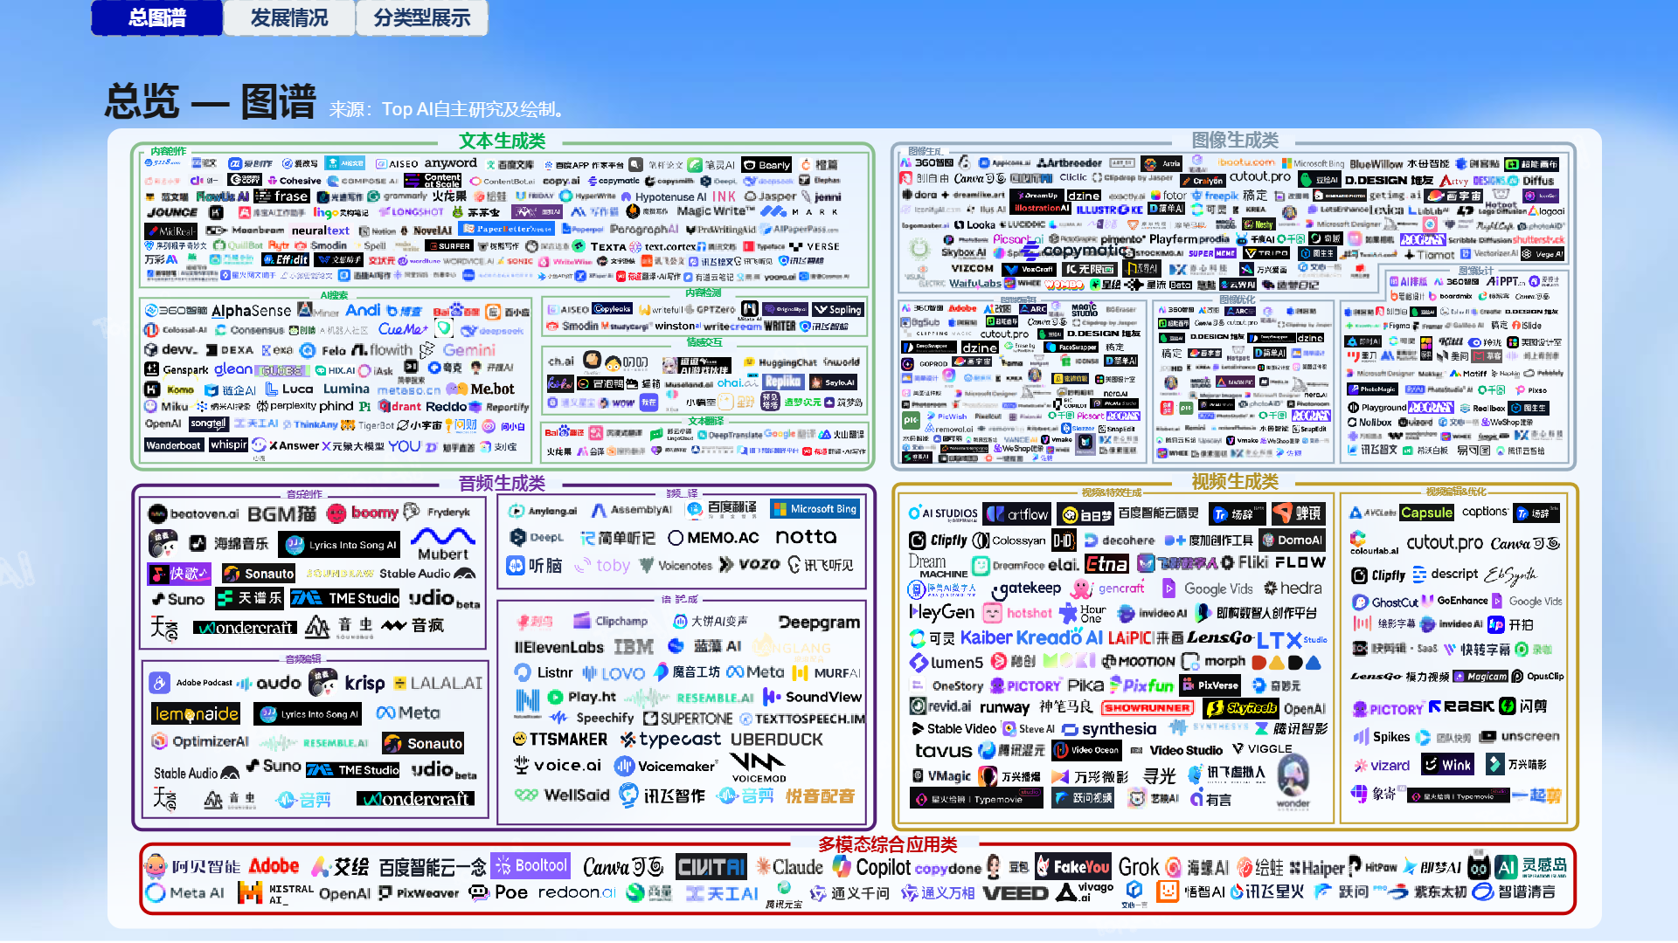This screenshot has height=943, width=1678.
Task: Click the tavus logo
Action: 943,751
